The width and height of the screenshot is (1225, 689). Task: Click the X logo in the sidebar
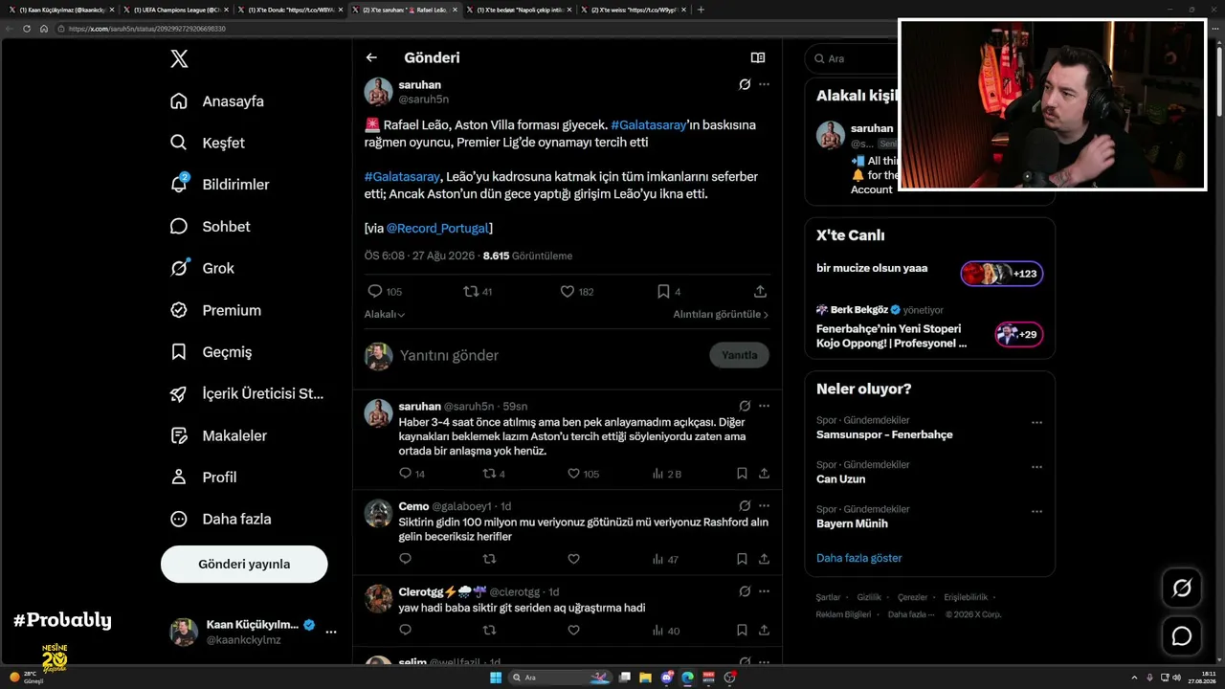179,58
